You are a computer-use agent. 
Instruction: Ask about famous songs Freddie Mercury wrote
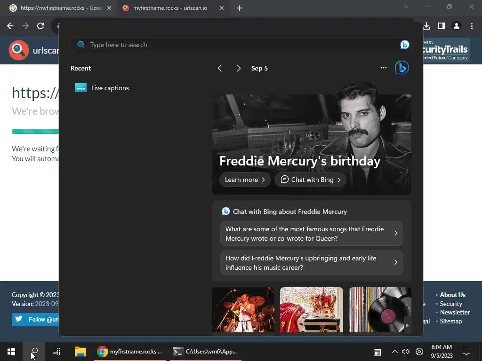(312, 234)
